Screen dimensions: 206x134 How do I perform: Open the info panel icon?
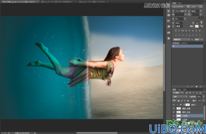(169, 15)
